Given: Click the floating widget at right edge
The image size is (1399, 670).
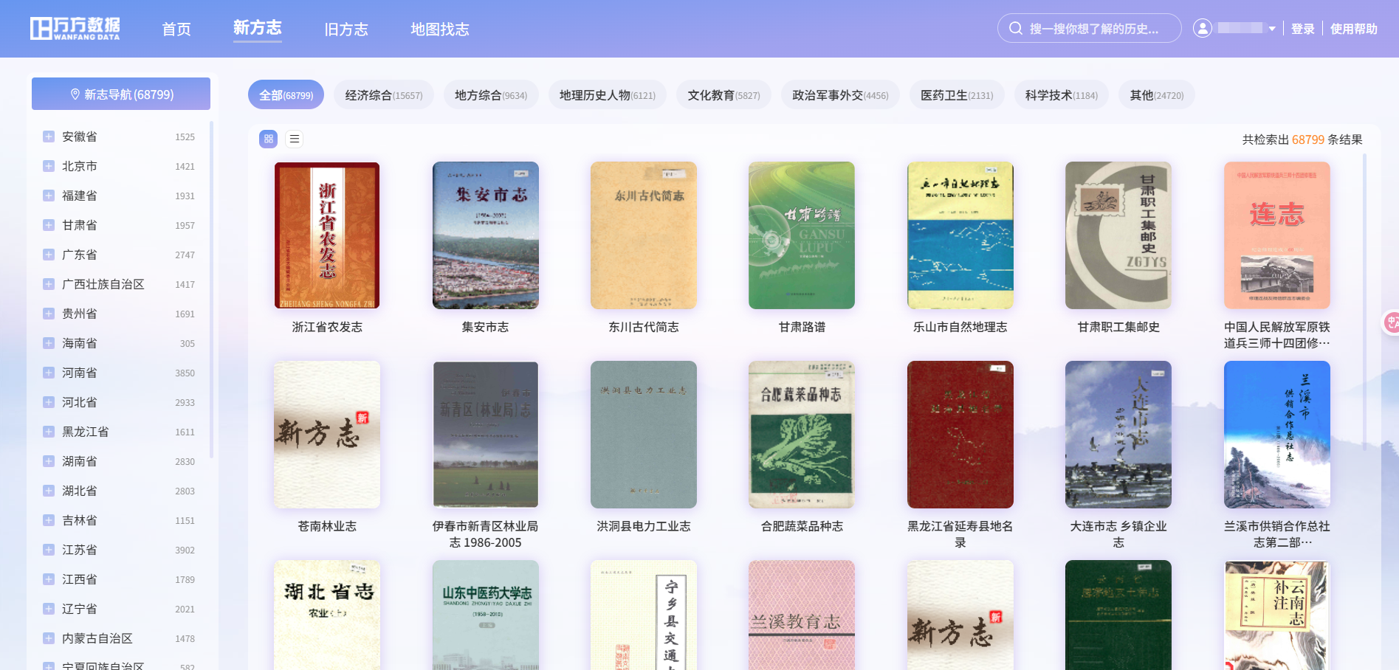Looking at the screenshot, I should [x=1390, y=322].
